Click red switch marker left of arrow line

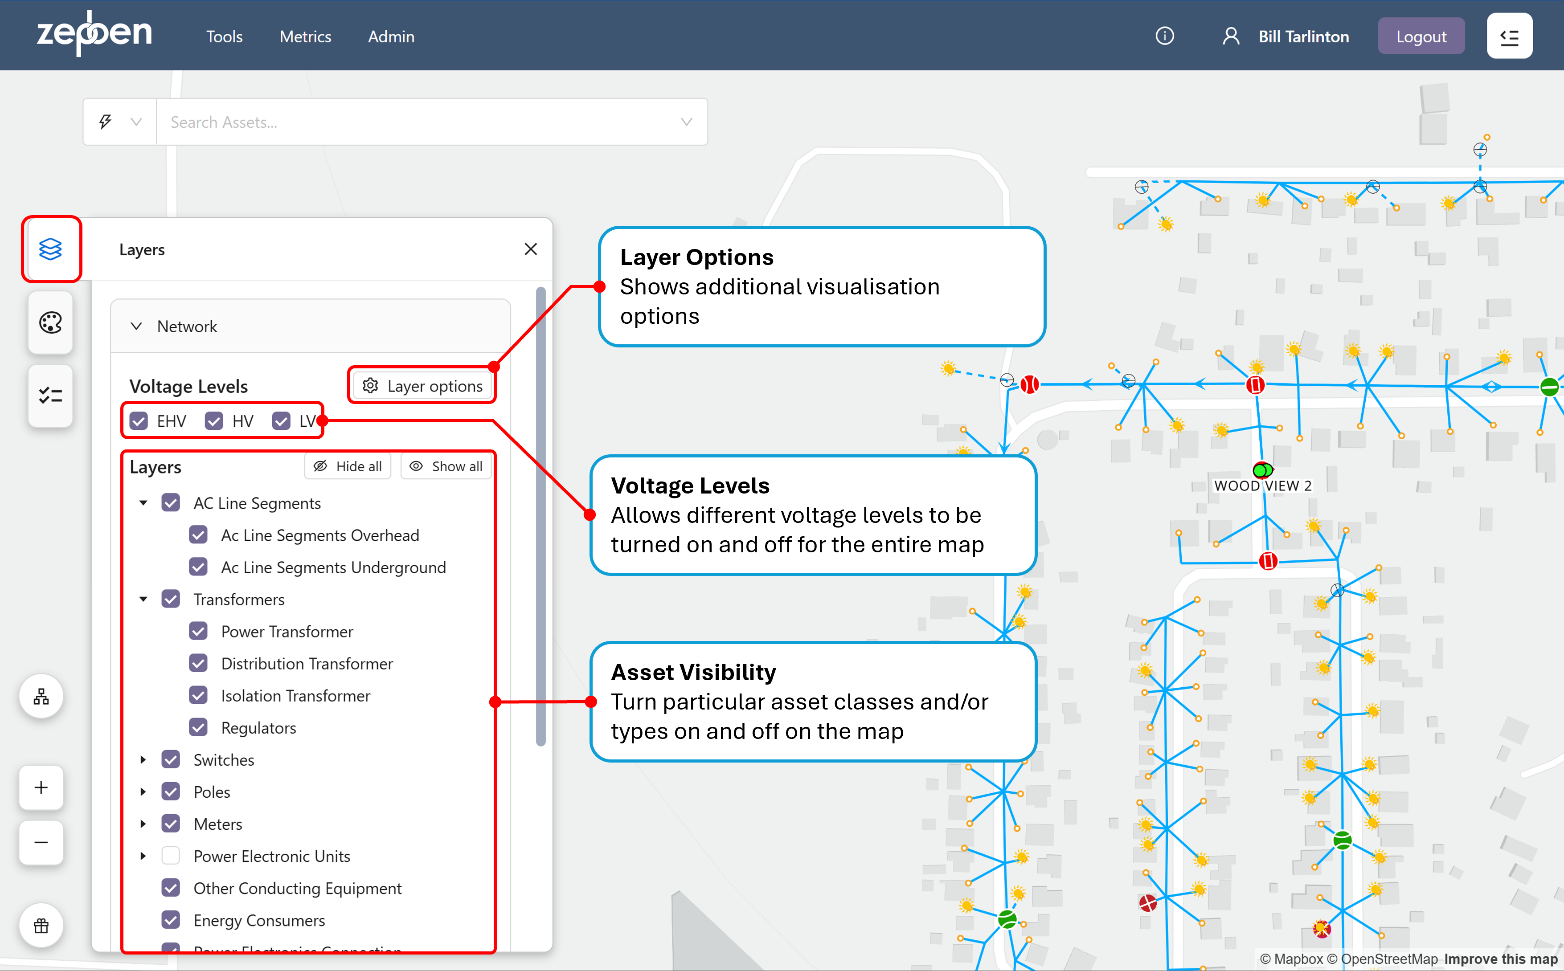coord(1030,384)
